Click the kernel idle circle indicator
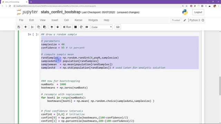Viewport: 221px width, 124px height. point(203,20)
